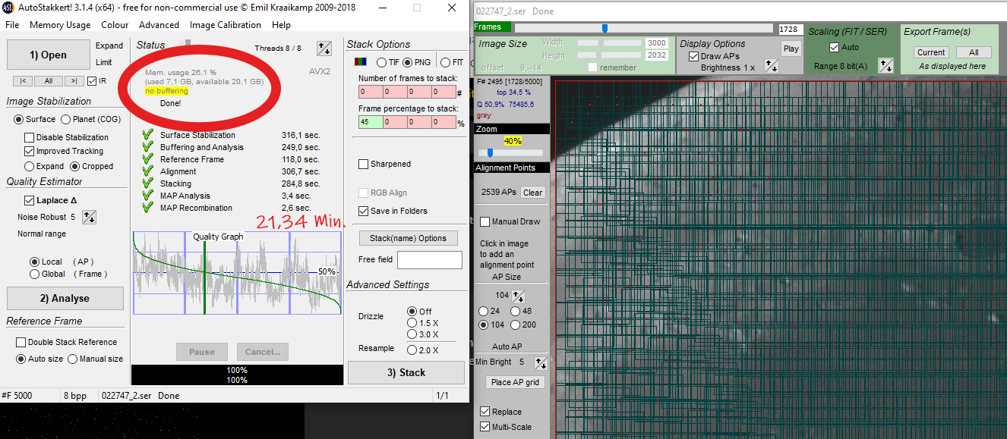The image size is (1007, 439).
Task: Toggle the Save in Folders checkbox
Action: point(363,211)
